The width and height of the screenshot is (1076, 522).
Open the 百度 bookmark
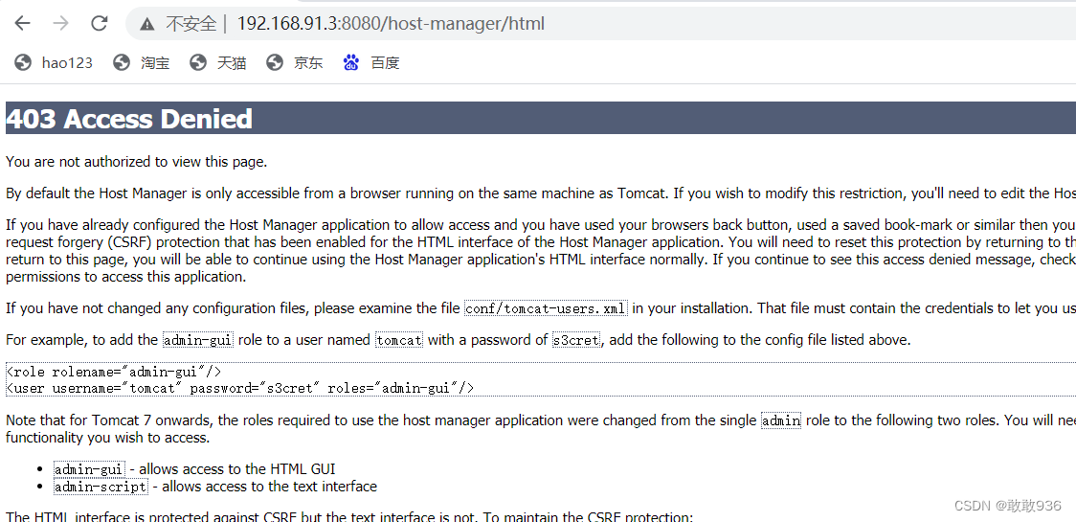point(385,62)
